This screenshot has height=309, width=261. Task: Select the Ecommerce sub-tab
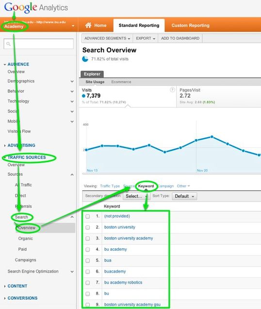click(x=121, y=82)
